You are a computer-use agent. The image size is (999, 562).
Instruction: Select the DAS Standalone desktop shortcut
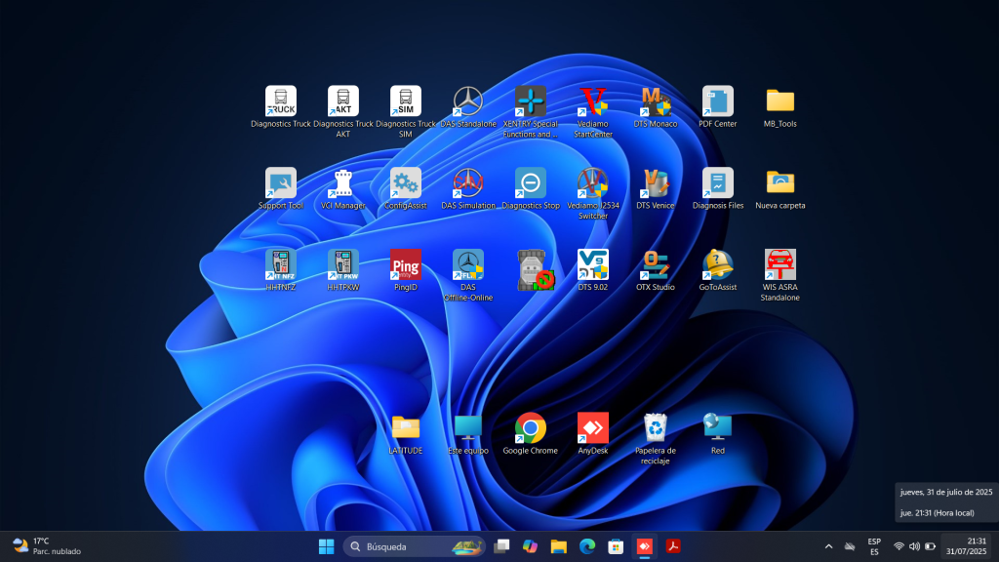[x=468, y=101]
